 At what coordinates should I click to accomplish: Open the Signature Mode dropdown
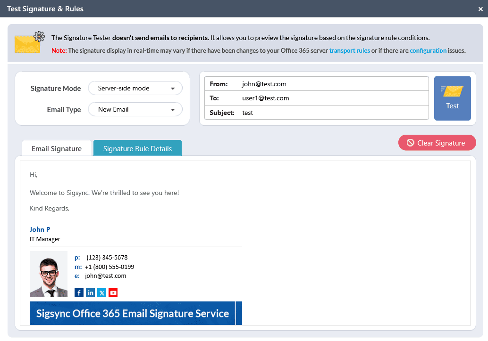point(135,88)
